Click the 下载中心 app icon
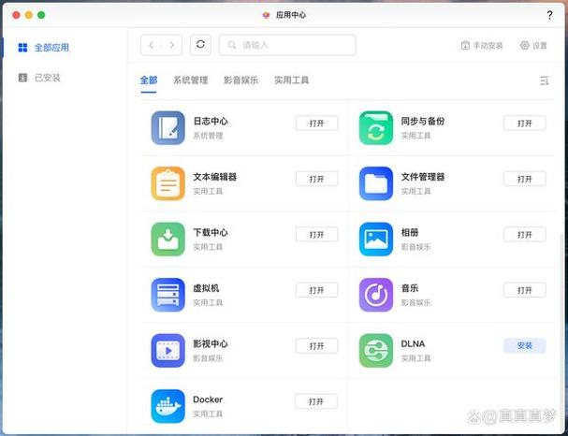This screenshot has width=568, height=436. [167, 240]
